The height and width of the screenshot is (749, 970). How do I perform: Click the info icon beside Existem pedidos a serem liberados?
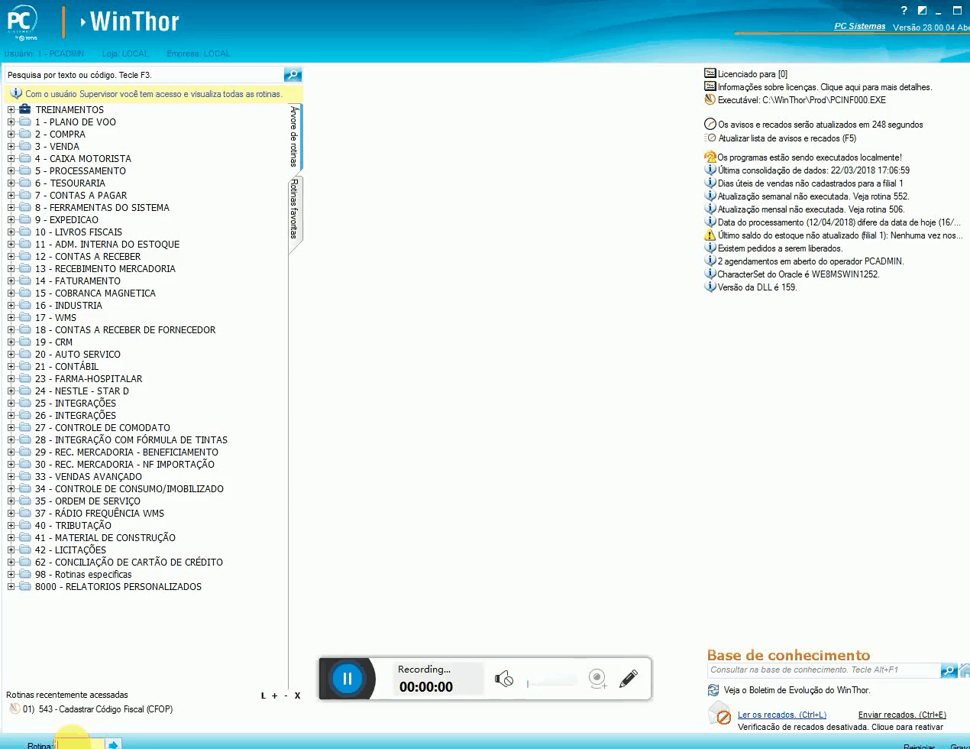point(710,248)
